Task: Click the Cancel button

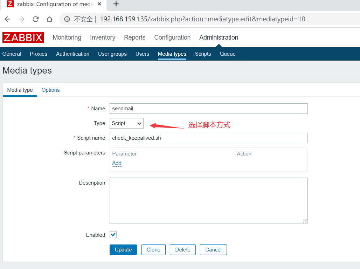Action: (x=213, y=250)
